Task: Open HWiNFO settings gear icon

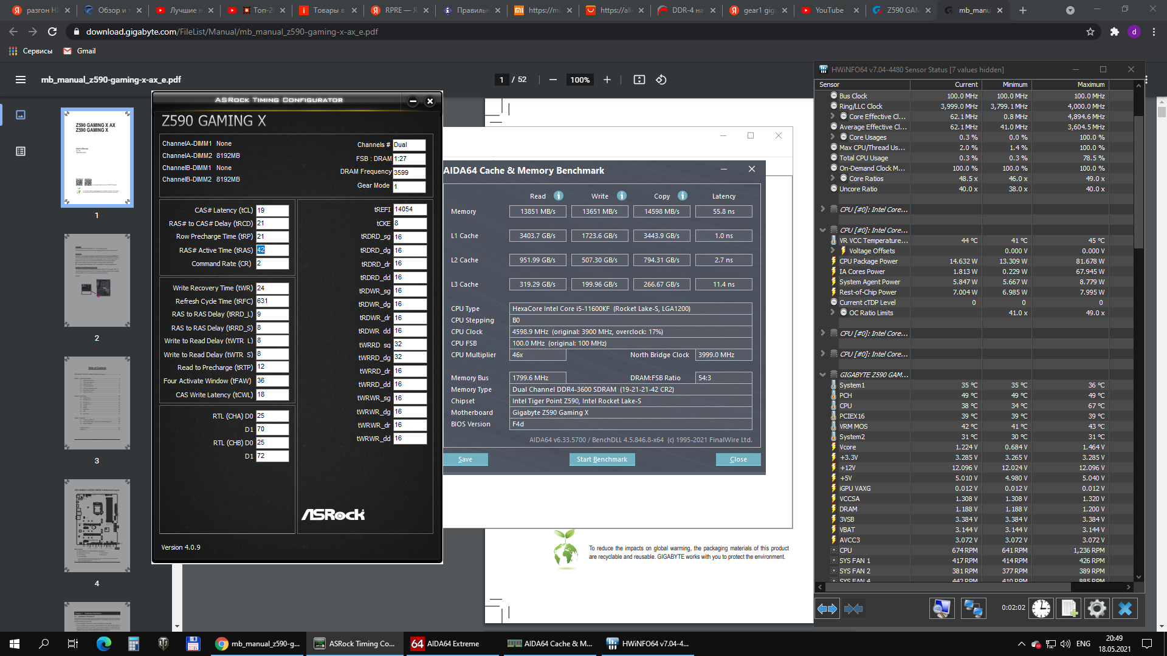Action: click(x=1096, y=608)
